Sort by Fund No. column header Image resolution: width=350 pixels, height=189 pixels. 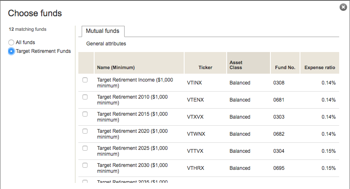285,67
